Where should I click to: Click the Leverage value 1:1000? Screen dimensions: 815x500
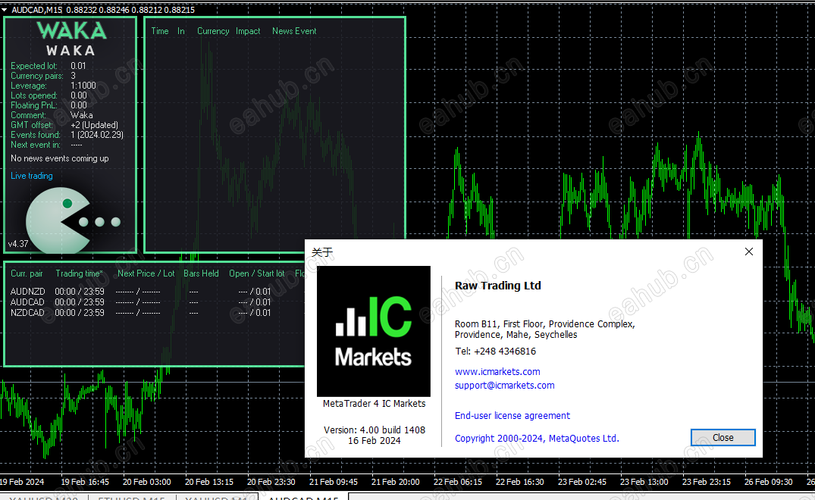[83, 86]
